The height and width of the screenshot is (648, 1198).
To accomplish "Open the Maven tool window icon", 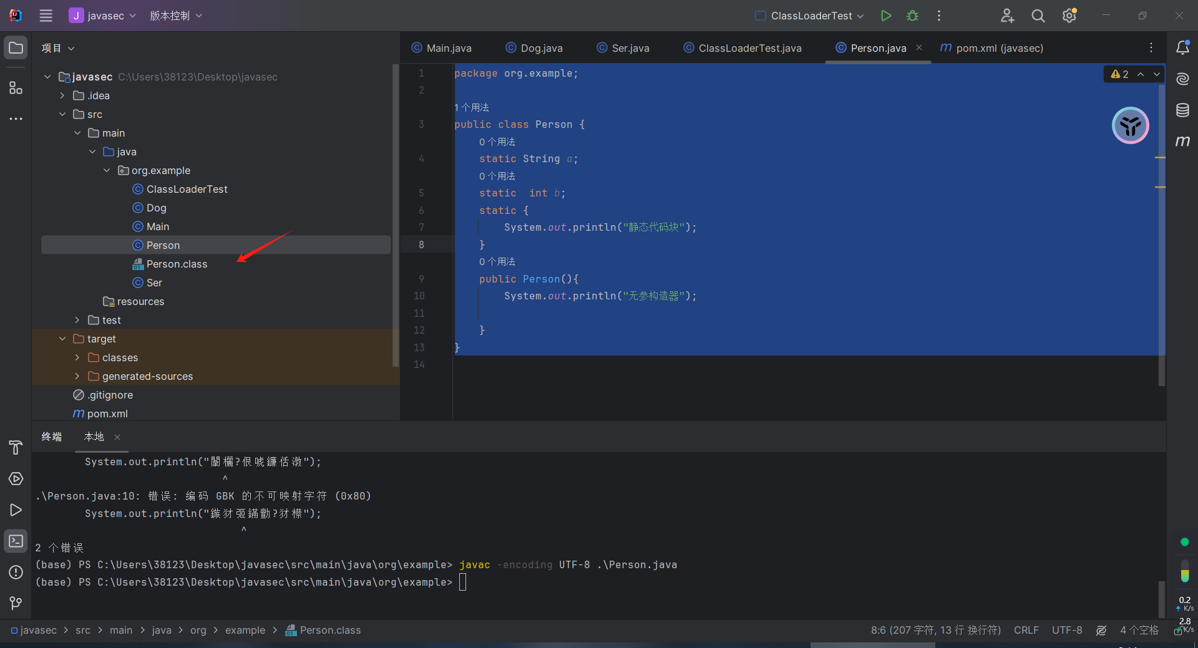I will pyautogui.click(x=1182, y=142).
